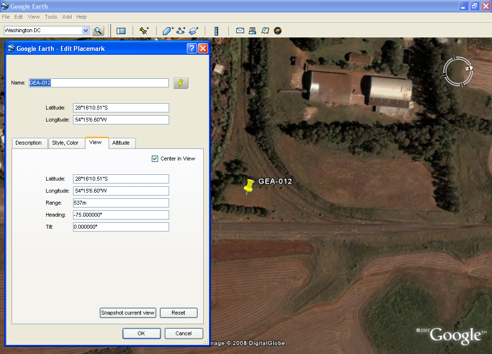Click OK to save the placemark
Screen dimensions: 492x354
(142, 333)
